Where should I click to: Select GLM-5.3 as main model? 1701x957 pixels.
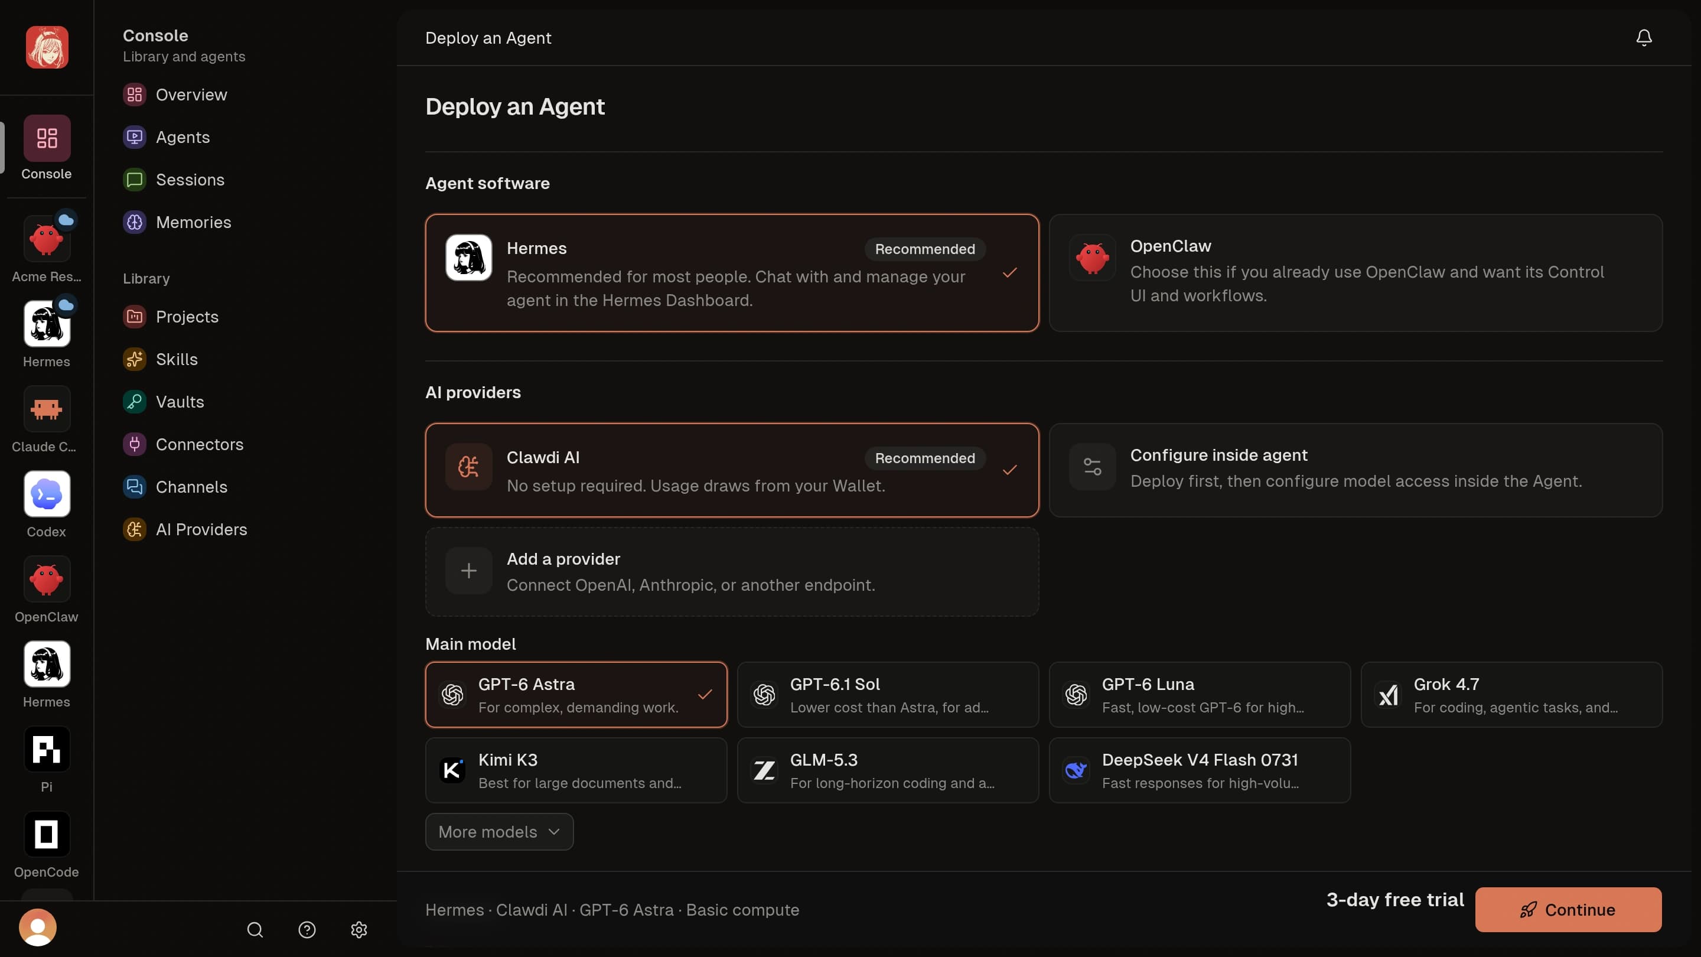coord(888,770)
